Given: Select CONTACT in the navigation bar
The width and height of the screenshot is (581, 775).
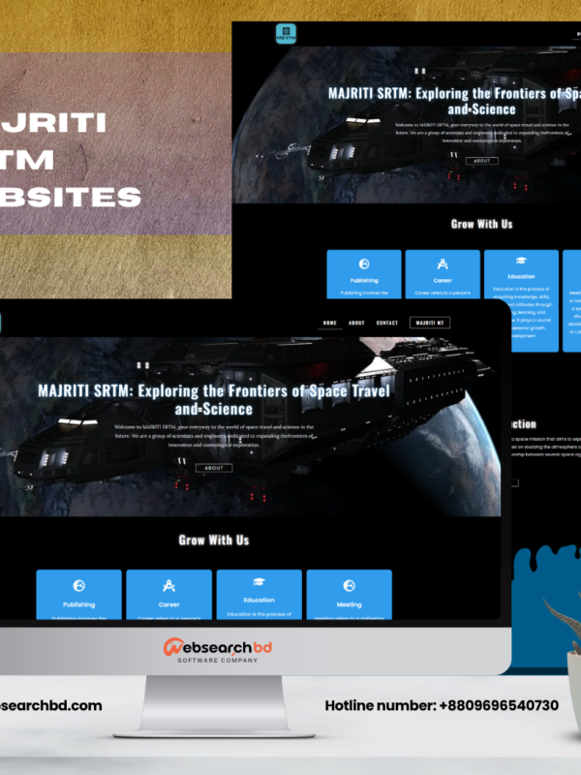Looking at the screenshot, I should 387,323.
